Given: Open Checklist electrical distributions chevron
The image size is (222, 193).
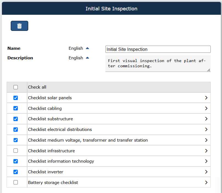Looking at the screenshot, I should tap(206, 130).
